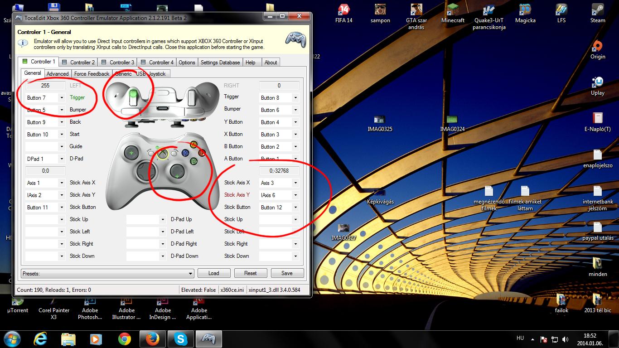Open Adobe Photoshop desktop shortcut

(x=90, y=309)
